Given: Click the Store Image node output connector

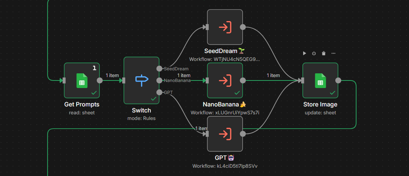Looking at the screenshot, I should 338,80.
